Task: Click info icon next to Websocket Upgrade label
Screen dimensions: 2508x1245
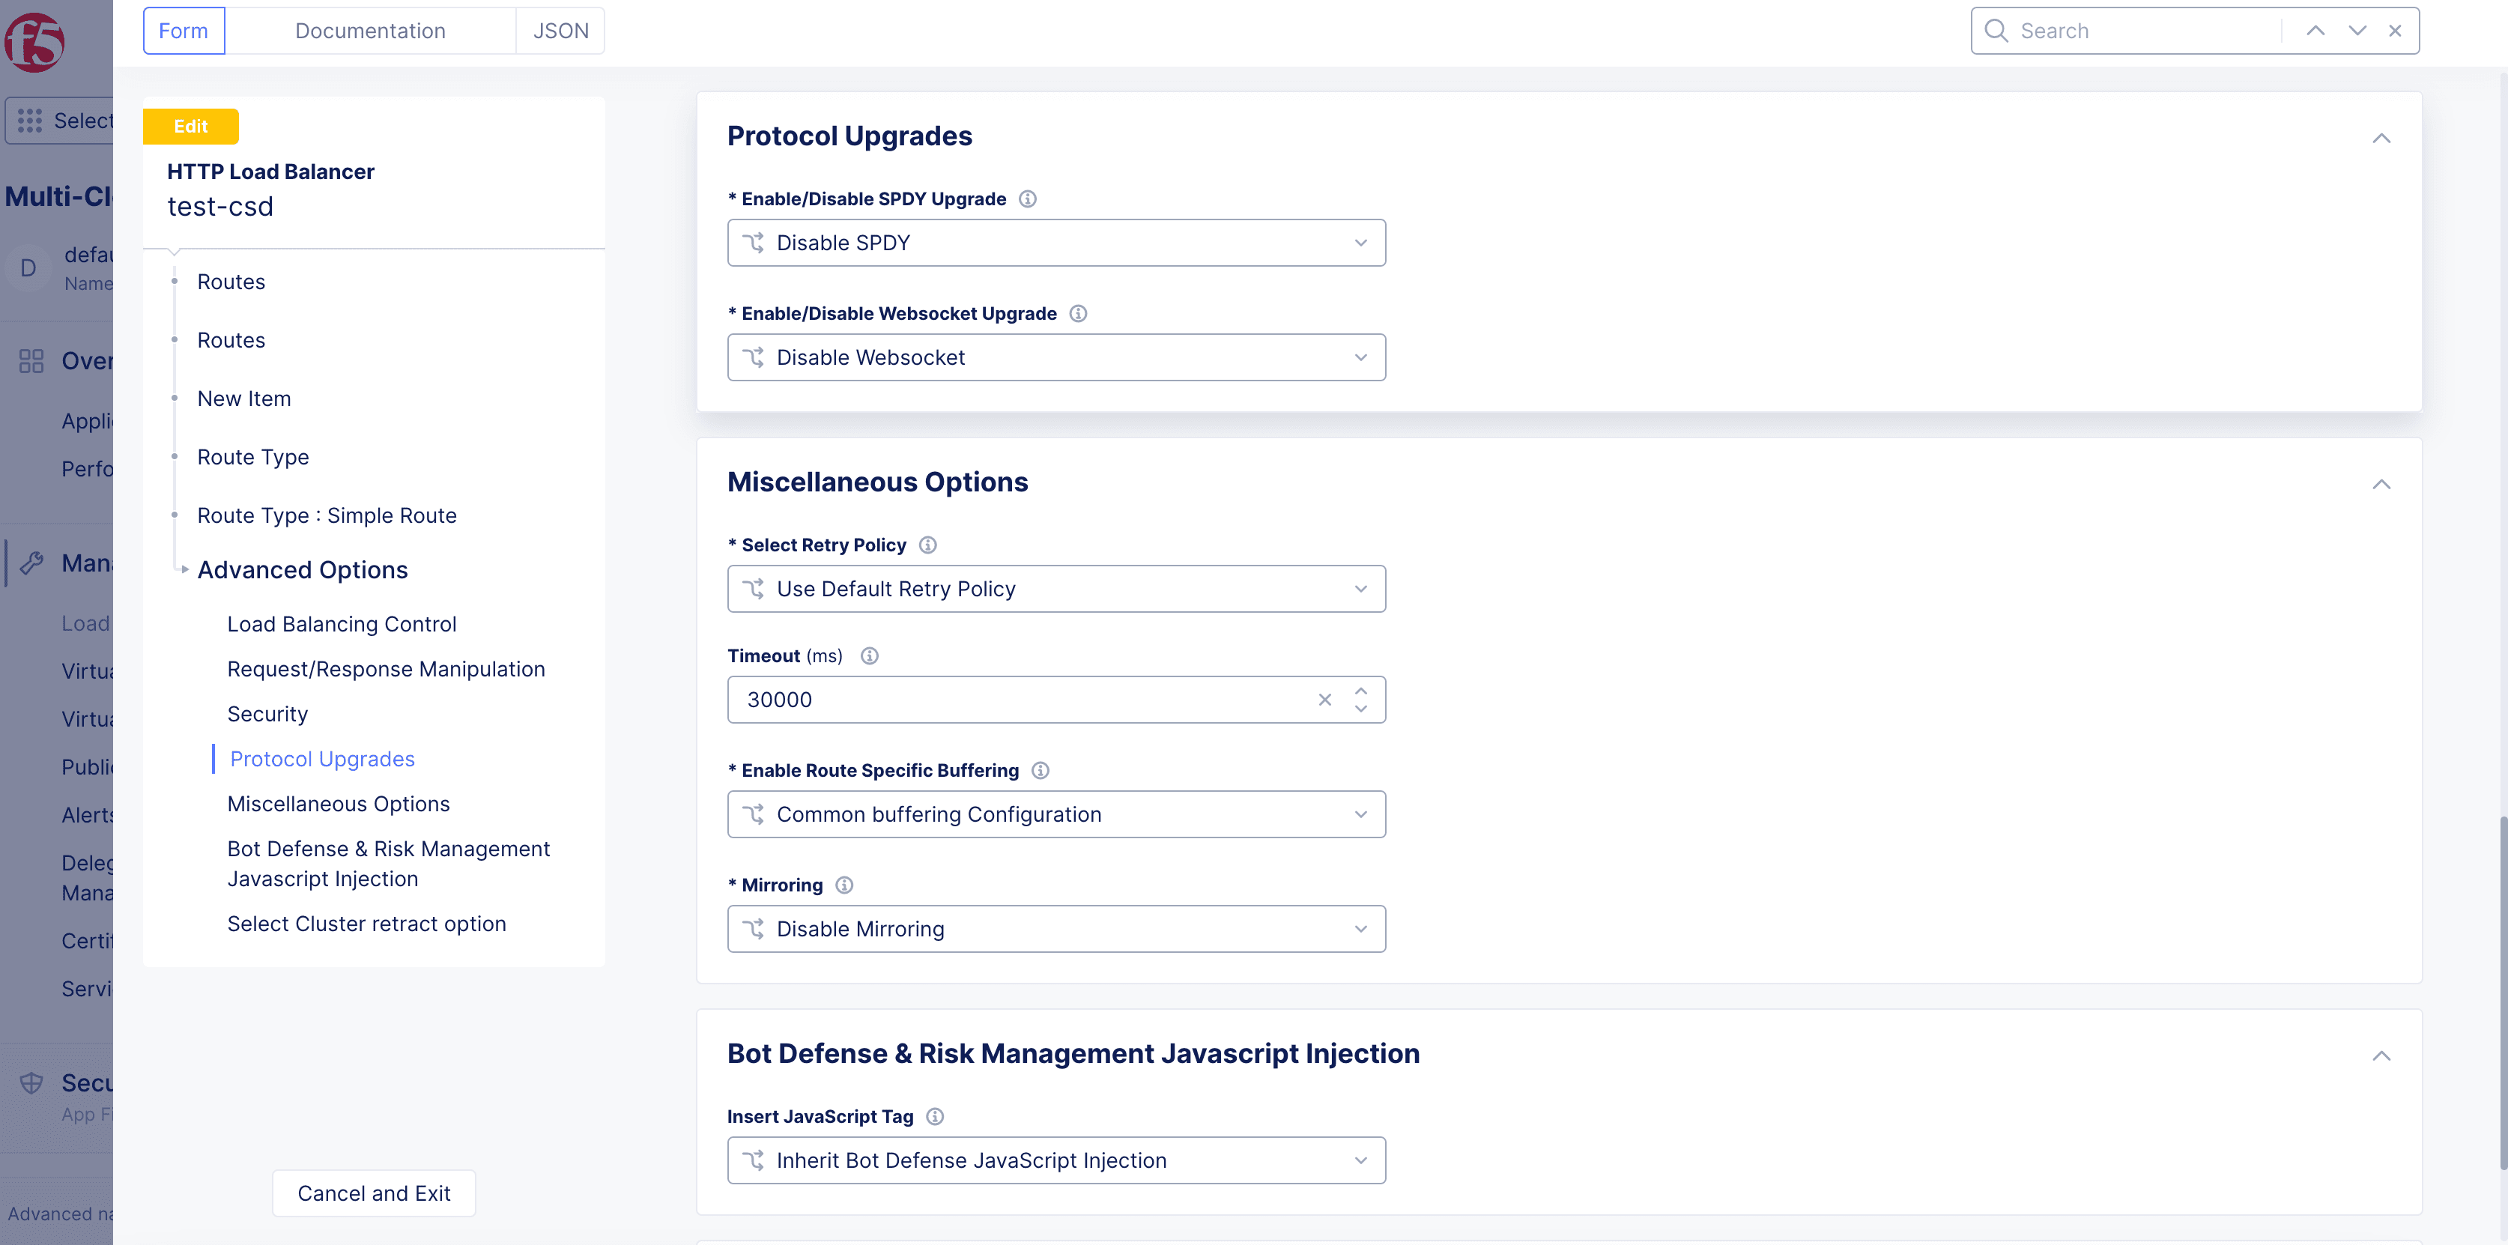Action: coord(1078,313)
